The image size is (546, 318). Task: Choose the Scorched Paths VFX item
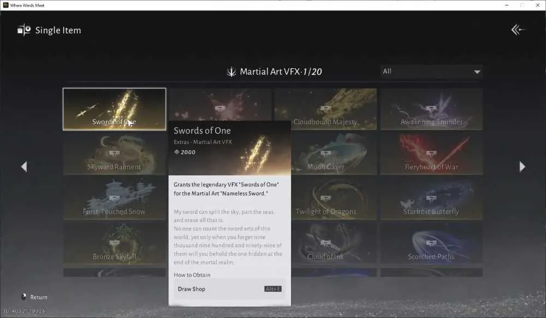pyautogui.click(x=431, y=243)
